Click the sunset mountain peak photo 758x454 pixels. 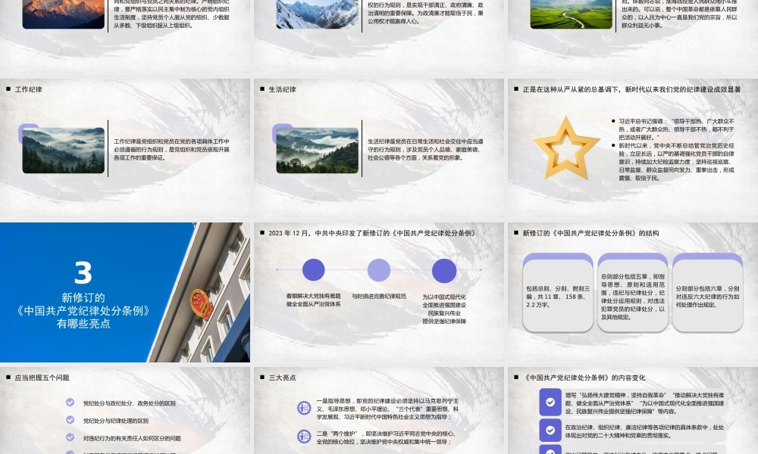(x=64, y=14)
